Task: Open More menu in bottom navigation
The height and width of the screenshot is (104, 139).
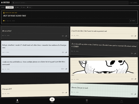Action: (x=121, y=101)
